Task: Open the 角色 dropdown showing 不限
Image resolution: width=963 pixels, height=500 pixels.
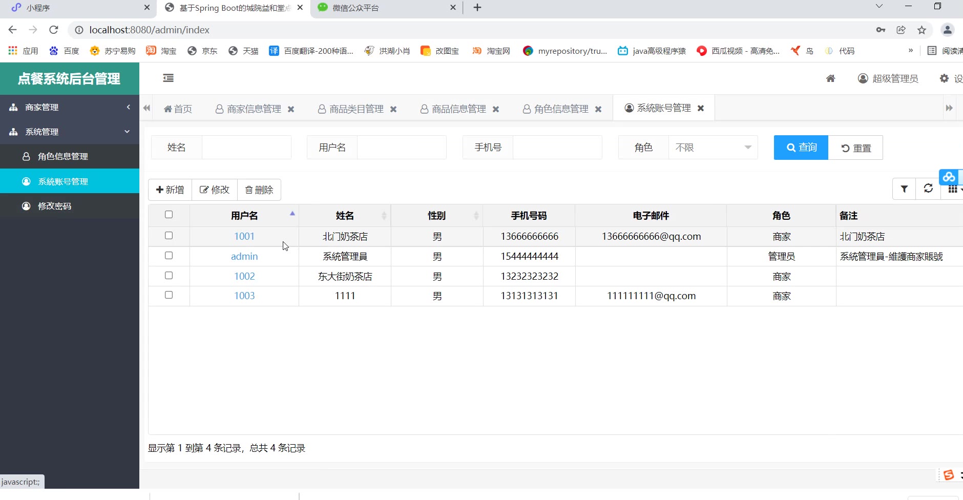Action: (713, 148)
